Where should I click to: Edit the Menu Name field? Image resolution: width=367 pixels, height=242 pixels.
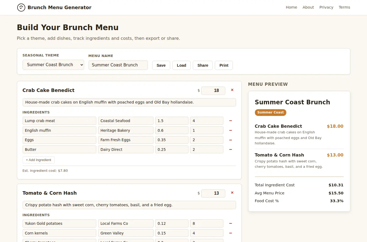[x=118, y=65]
